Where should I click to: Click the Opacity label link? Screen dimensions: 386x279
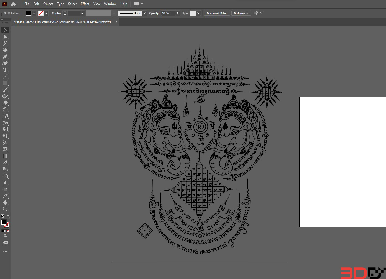154,13
